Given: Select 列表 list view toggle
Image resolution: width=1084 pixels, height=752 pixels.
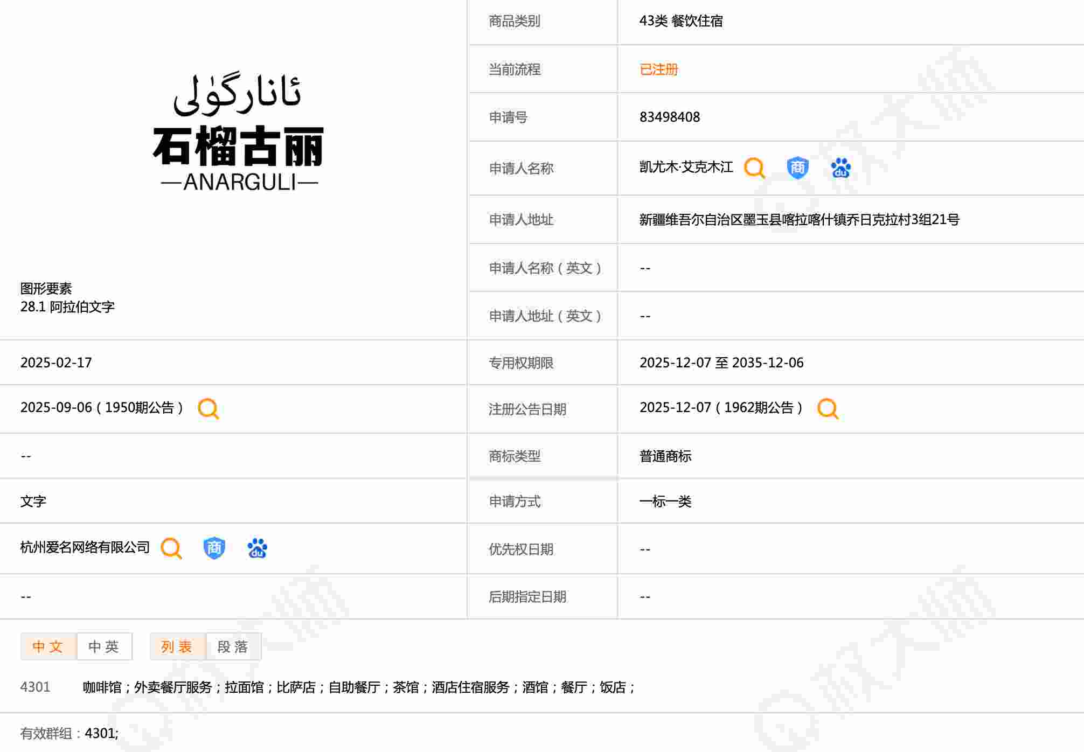Looking at the screenshot, I should click(x=177, y=646).
